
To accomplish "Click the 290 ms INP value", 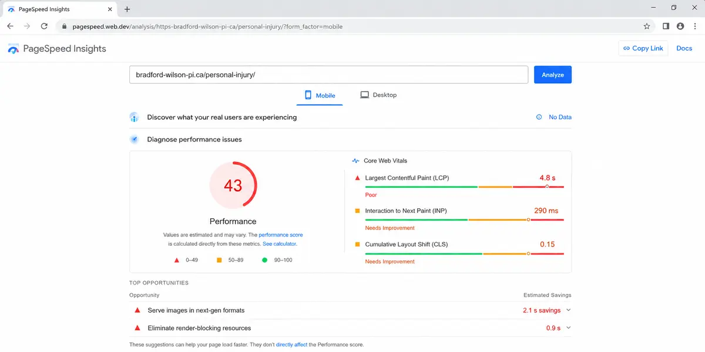I will pos(546,211).
